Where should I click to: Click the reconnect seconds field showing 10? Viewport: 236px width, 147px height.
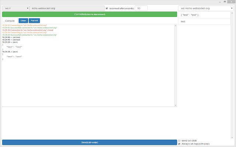point(141,8)
